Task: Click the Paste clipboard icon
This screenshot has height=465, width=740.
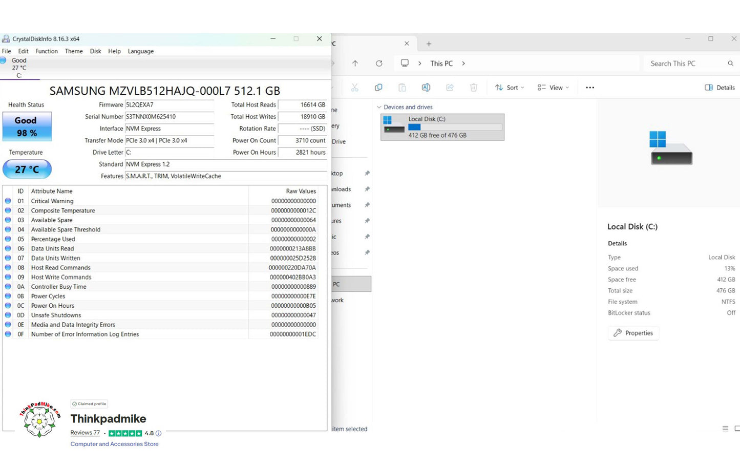Action: [x=402, y=88]
